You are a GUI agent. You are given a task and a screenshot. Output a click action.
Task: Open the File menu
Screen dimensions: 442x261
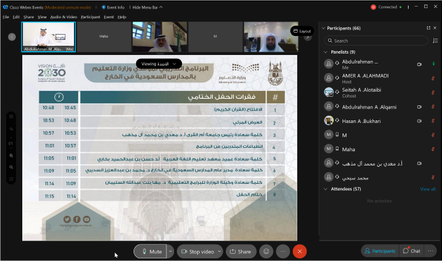(x=6, y=17)
